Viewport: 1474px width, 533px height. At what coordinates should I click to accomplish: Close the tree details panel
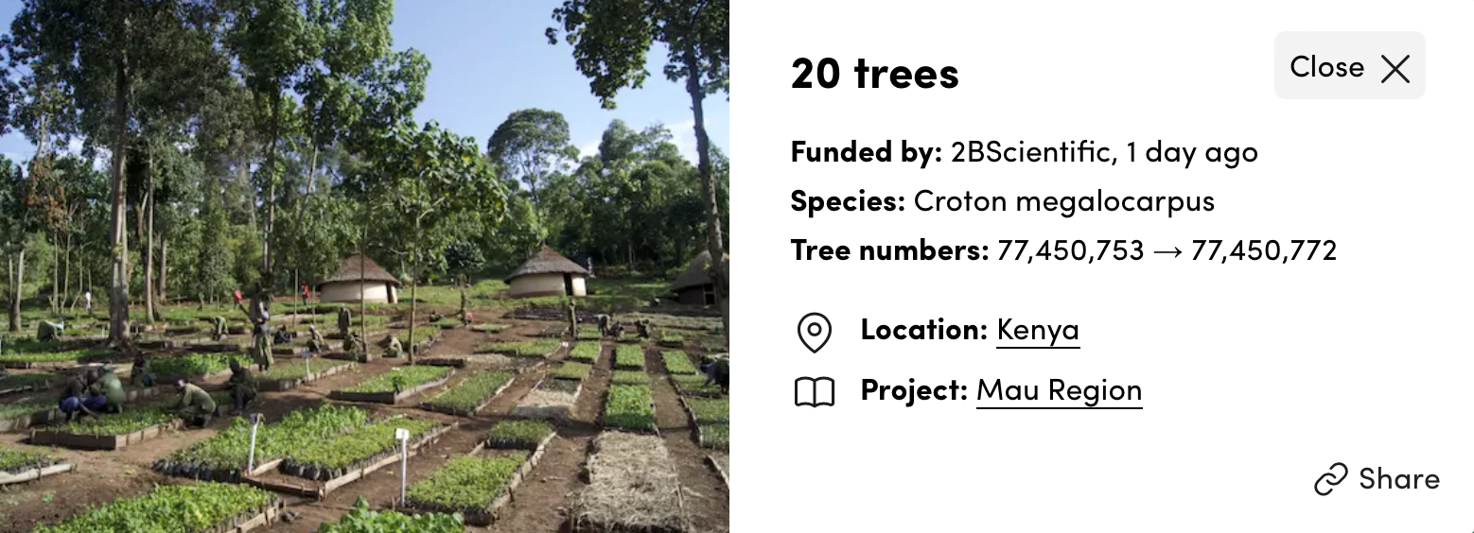pos(1350,66)
